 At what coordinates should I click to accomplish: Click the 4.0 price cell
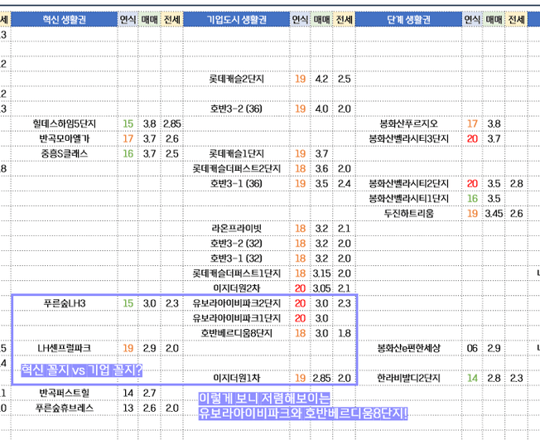pos(321,109)
